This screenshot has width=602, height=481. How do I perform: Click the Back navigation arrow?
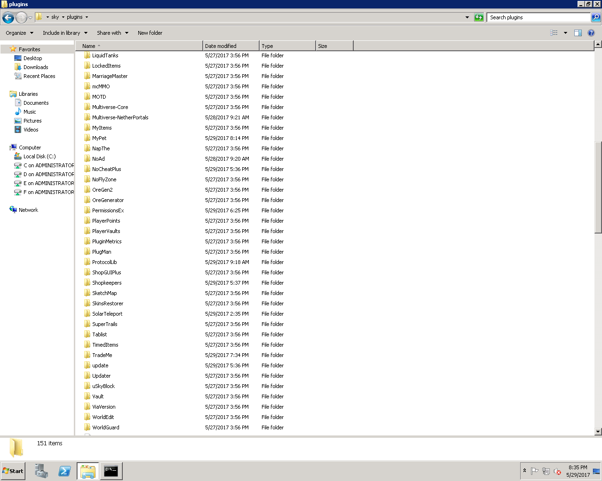point(8,18)
